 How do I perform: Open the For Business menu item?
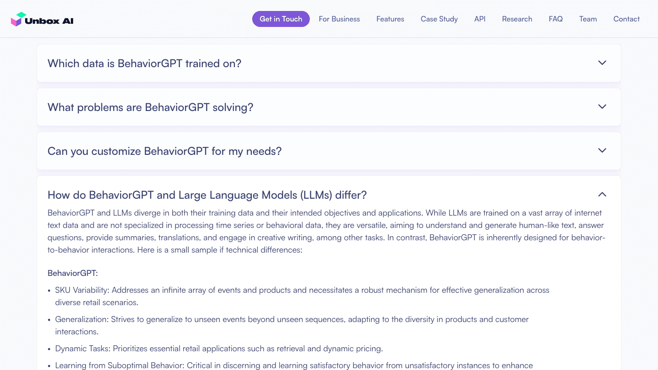click(x=340, y=19)
